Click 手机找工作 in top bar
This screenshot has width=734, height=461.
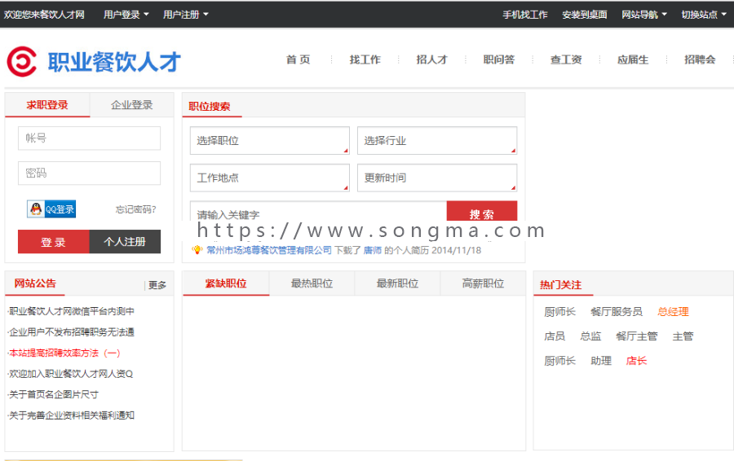(x=524, y=15)
